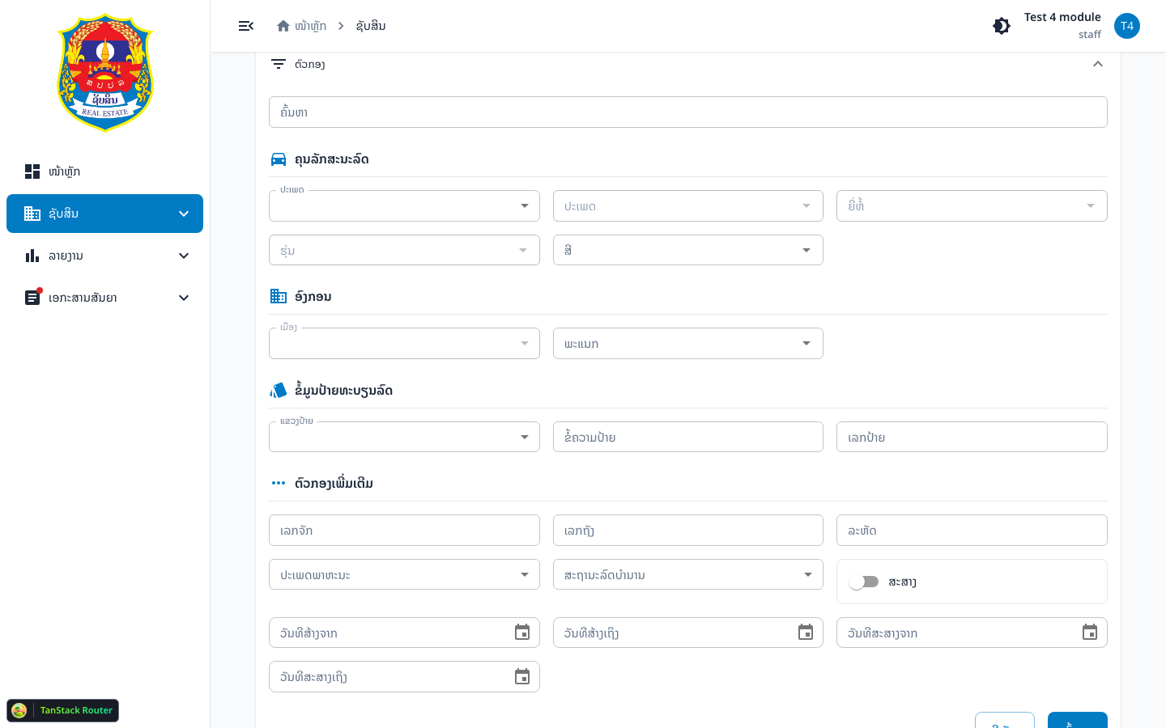Collapse the sidebar with the menu toggle icon
The width and height of the screenshot is (1166, 728).
coord(246,26)
